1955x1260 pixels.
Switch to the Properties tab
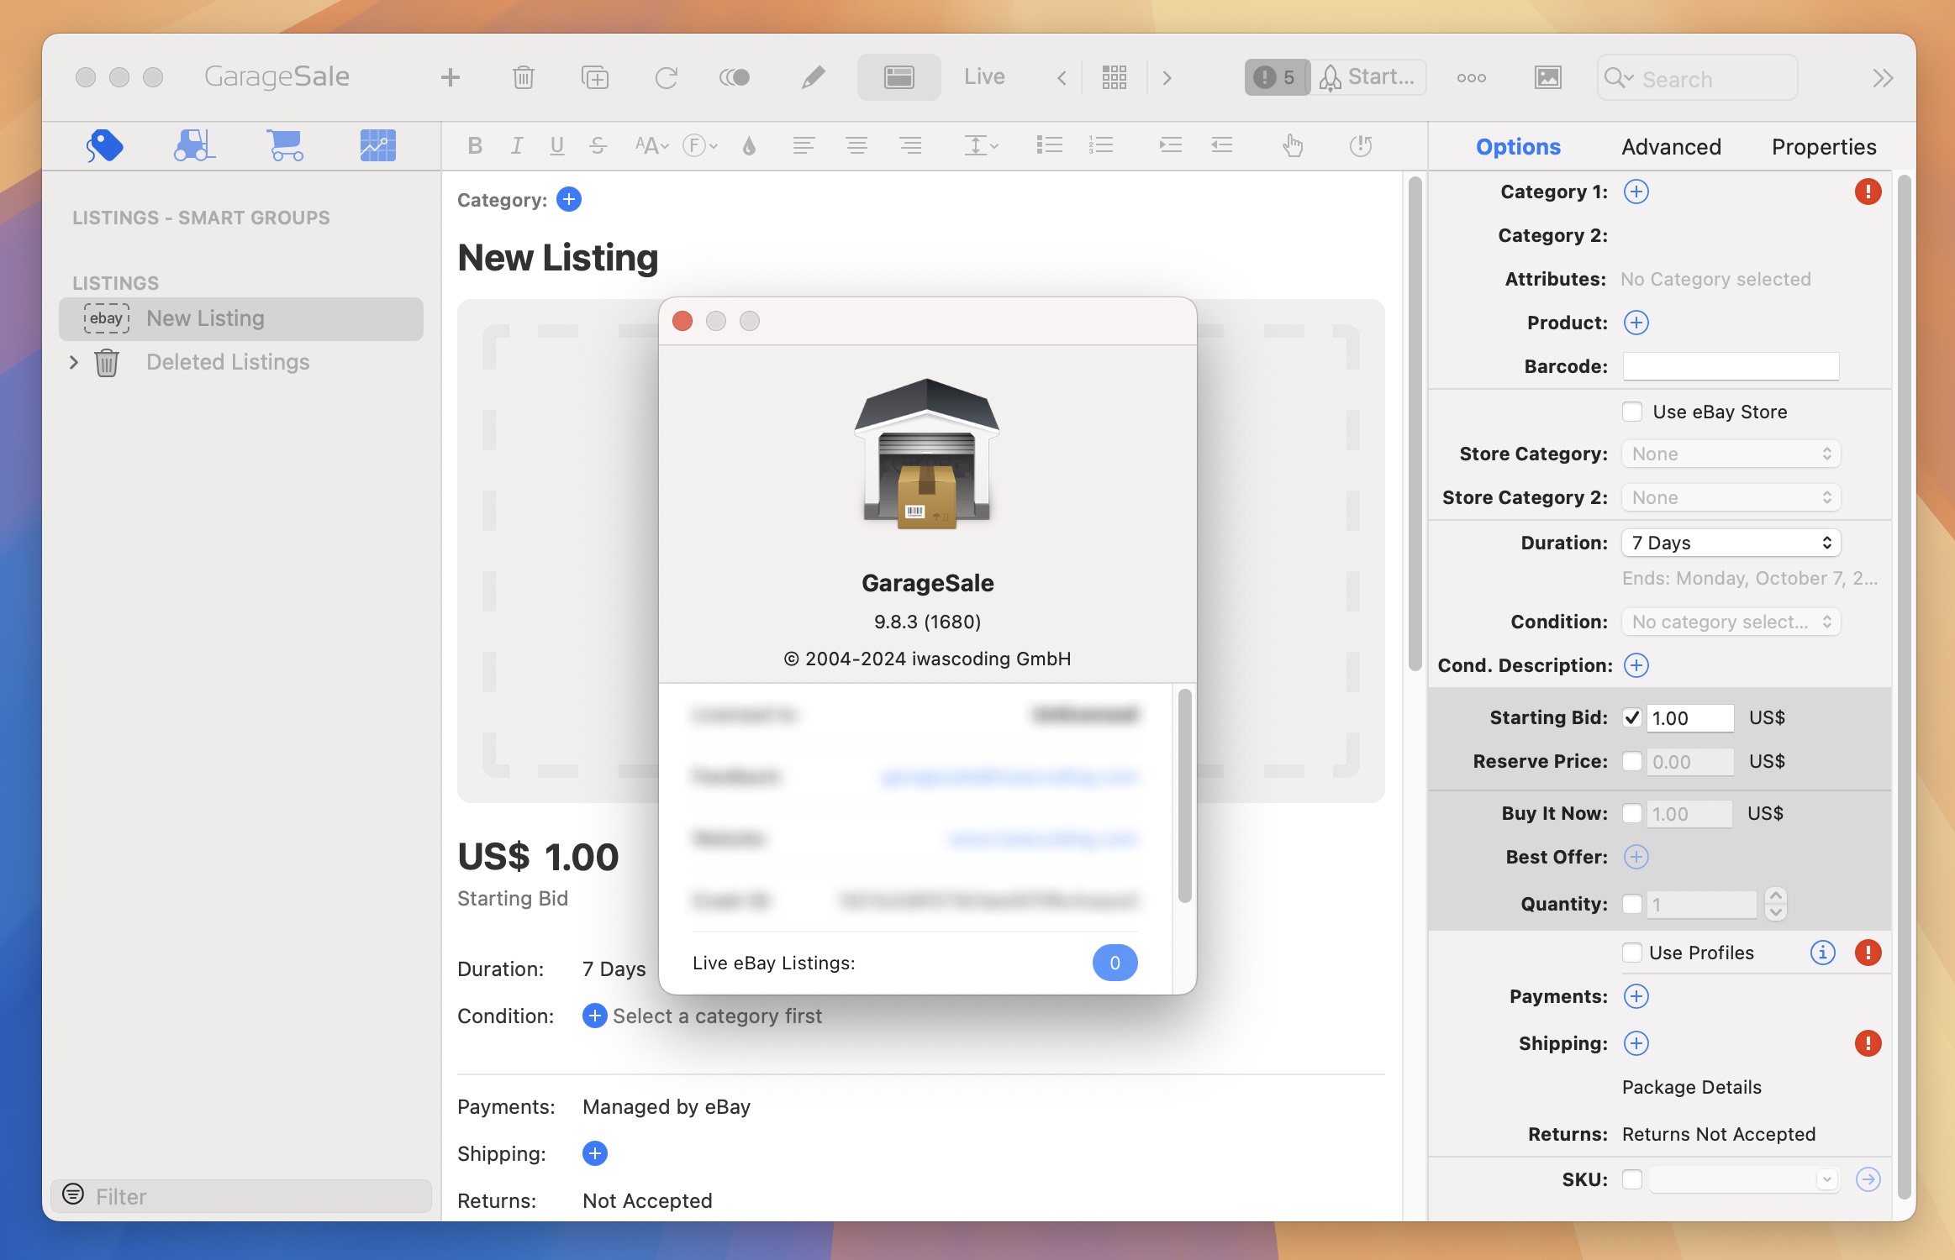(1824, 147)
